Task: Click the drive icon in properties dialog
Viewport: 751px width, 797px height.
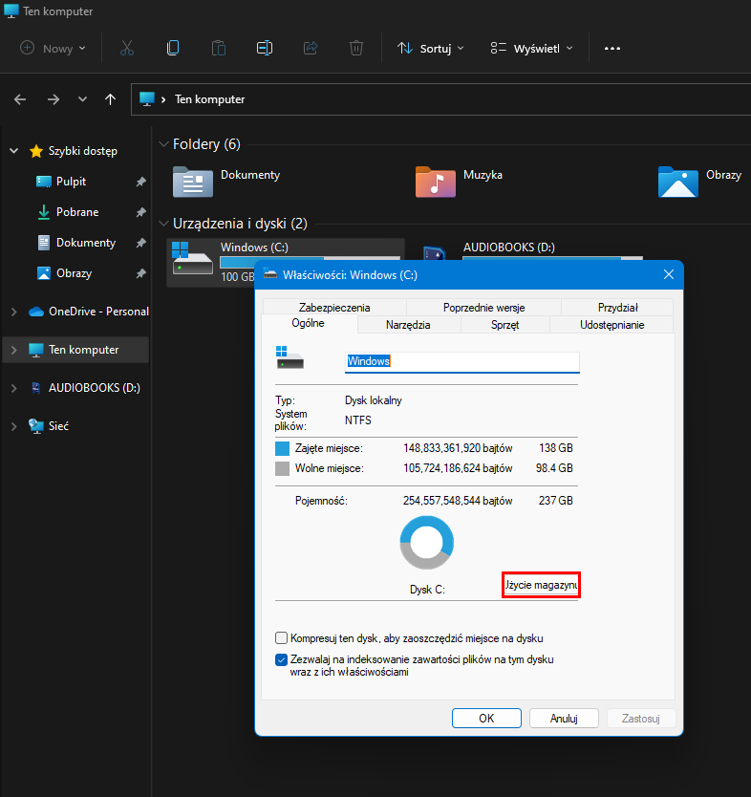Action: click(290, 357)
